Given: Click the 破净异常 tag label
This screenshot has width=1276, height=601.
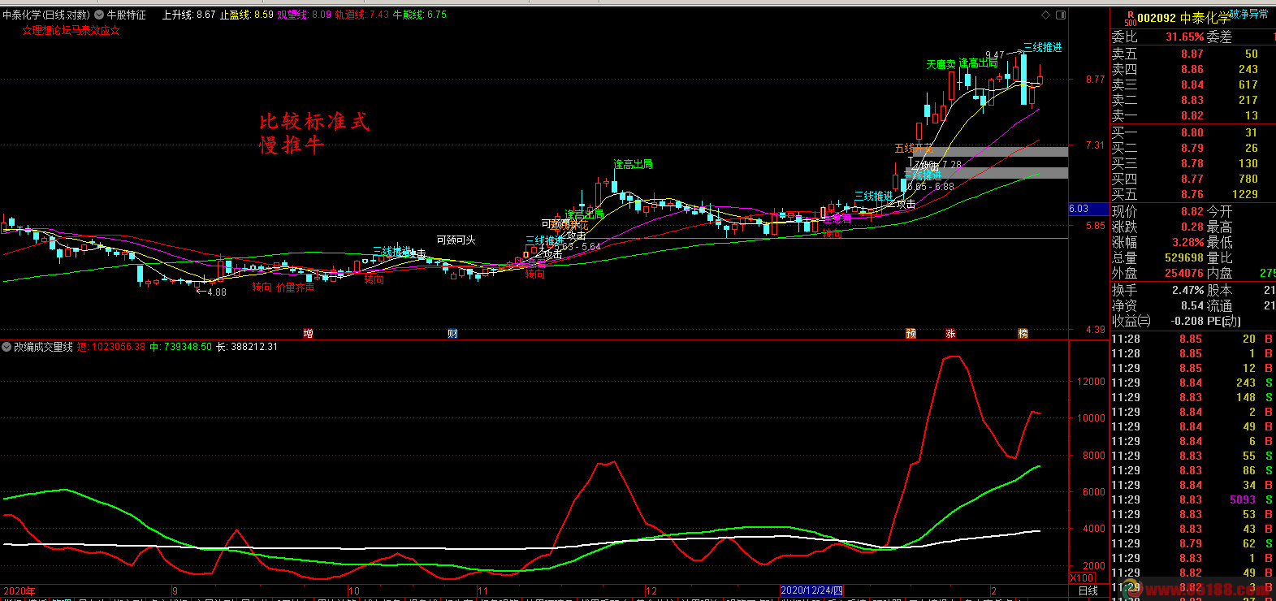Looking at the screenshot, I should pyautogui.click(x=1248, y=15).
